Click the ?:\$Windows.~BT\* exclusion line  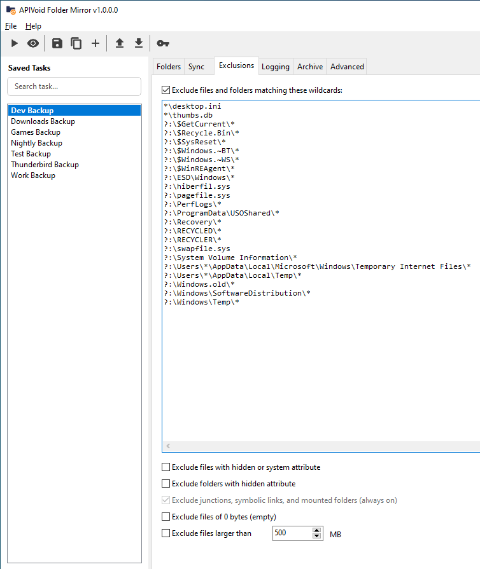tap(201, 151)
